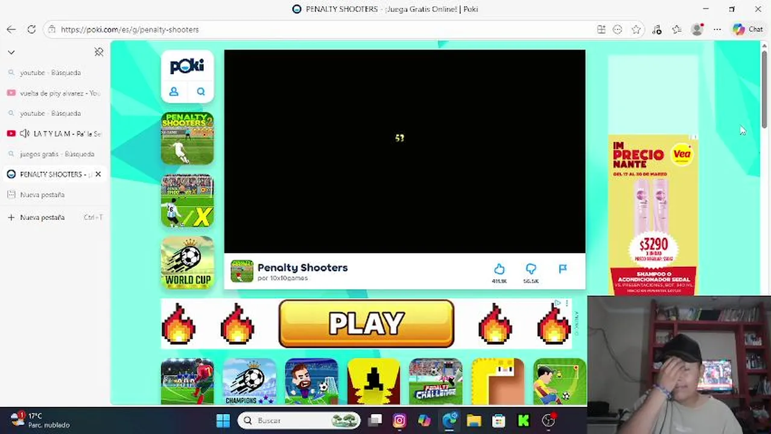Collapse the vertical tabs chevron
This screenshot has width=771, height=434.
11,52
